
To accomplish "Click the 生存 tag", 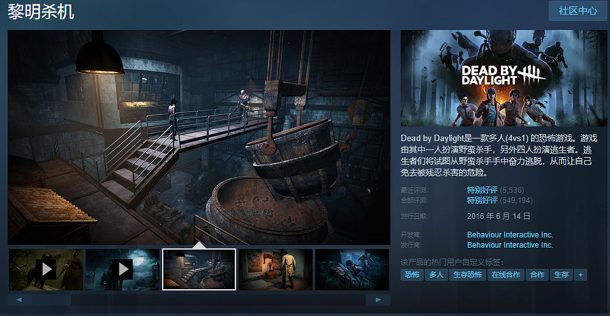I will tap(561, 275).
